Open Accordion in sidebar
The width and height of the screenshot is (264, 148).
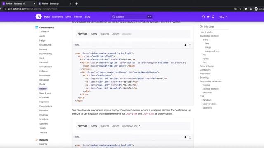(x=44, y=32)
